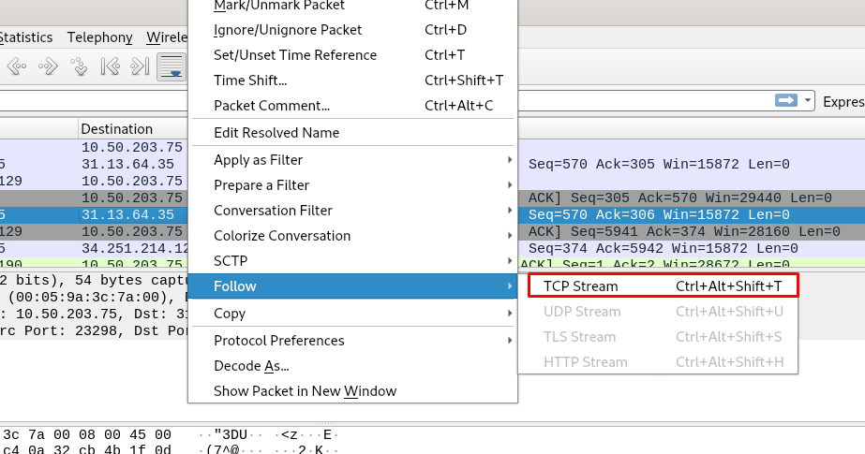Viewport: 865px width, 454px height.
Task: Add a Packet Comment
Action: click(352, 106)
